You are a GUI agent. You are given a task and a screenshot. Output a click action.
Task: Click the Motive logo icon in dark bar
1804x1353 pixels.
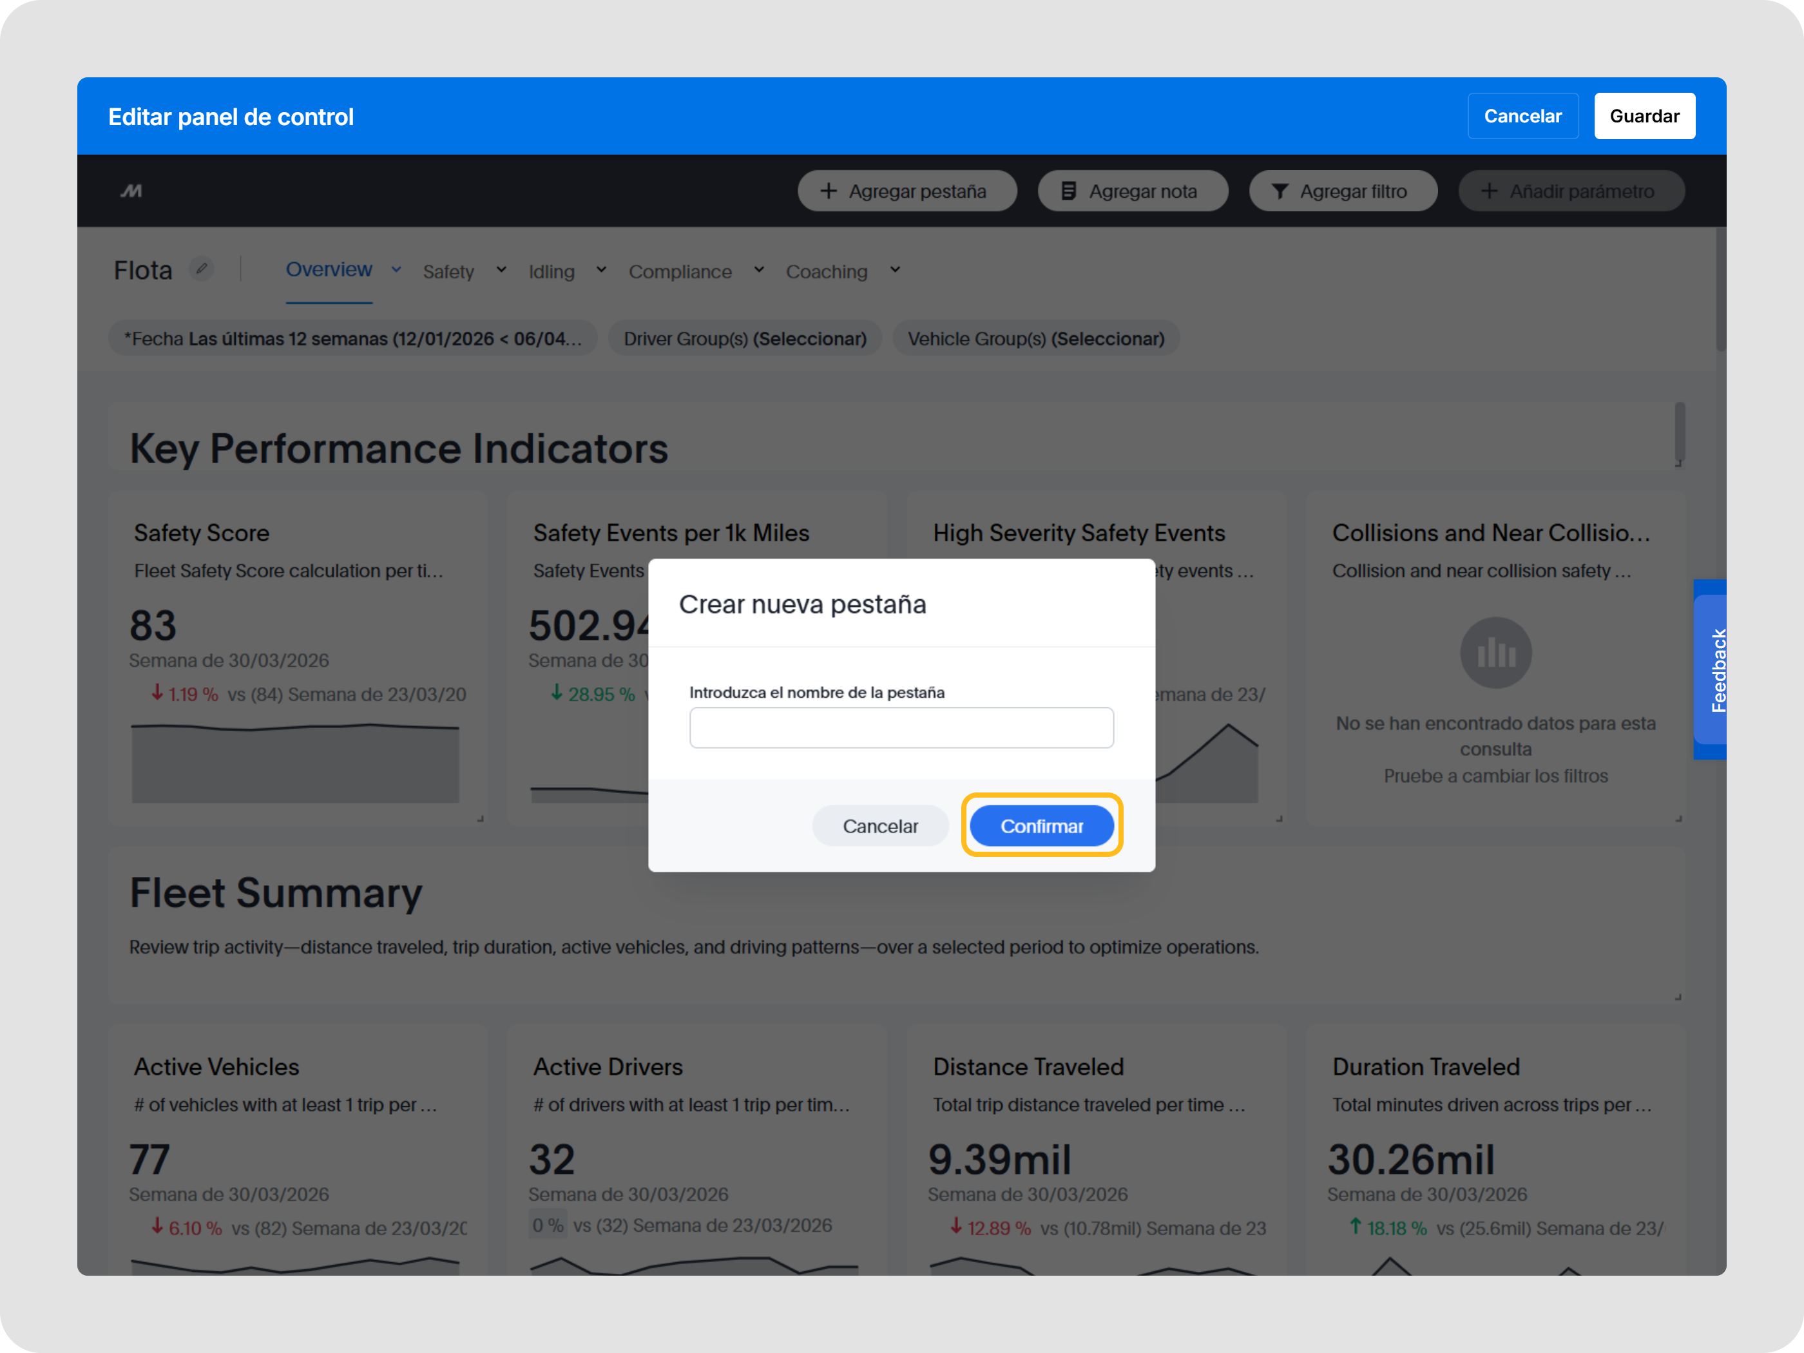pyautogui.click(x=131, y=191)
